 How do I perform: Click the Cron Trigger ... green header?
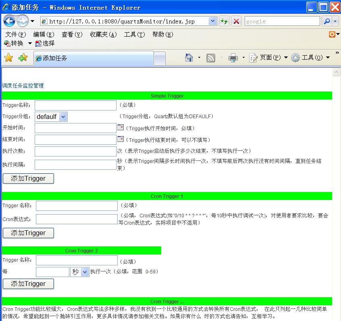tap(167, 301)
